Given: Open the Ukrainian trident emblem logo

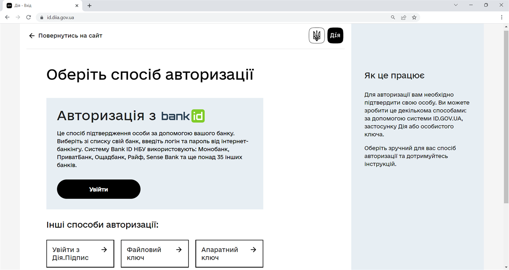Looking at the screenshot, I should pyautogui.click(x=317, y=35).
